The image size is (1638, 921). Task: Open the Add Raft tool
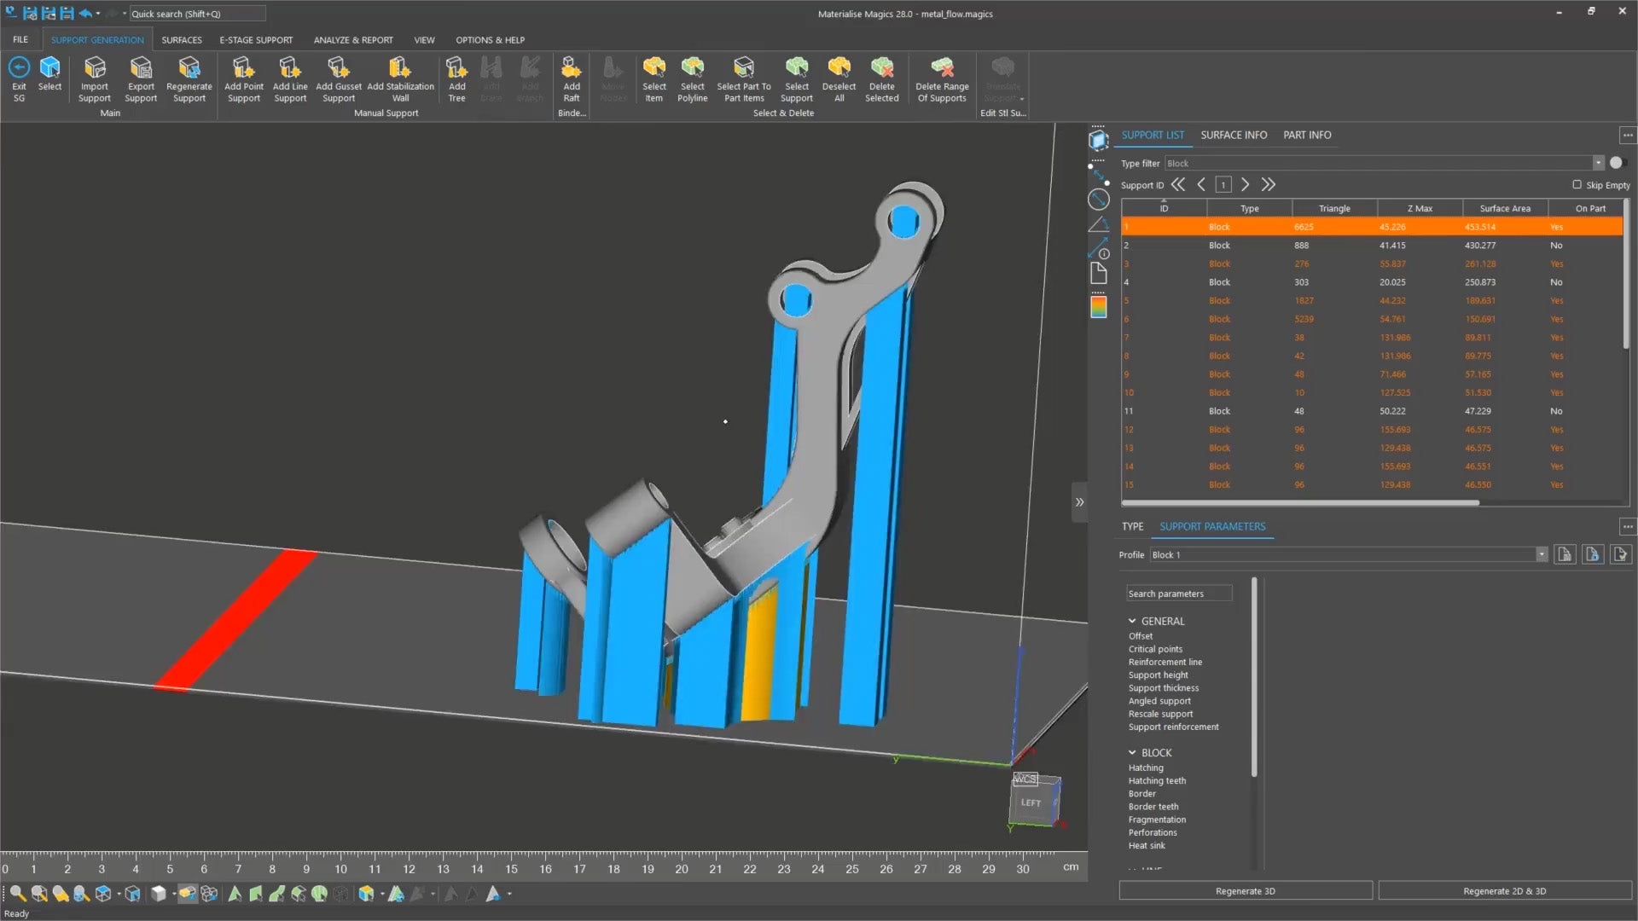(571, 77)
